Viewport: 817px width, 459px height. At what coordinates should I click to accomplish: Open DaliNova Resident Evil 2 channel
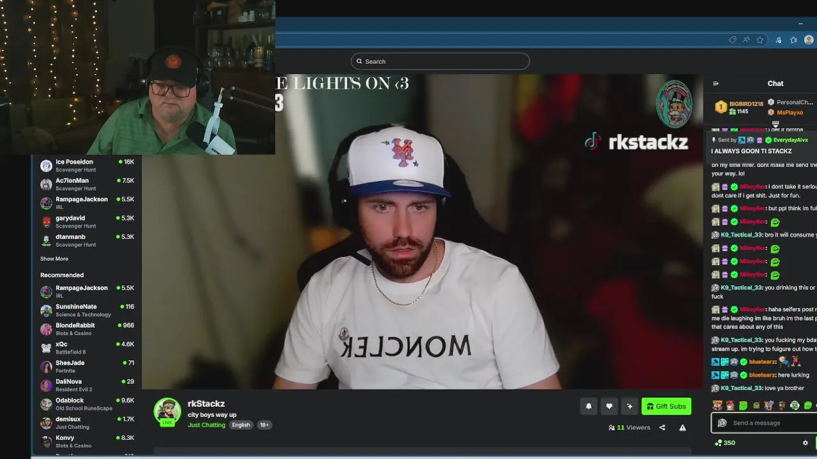(x=87, y=385)
